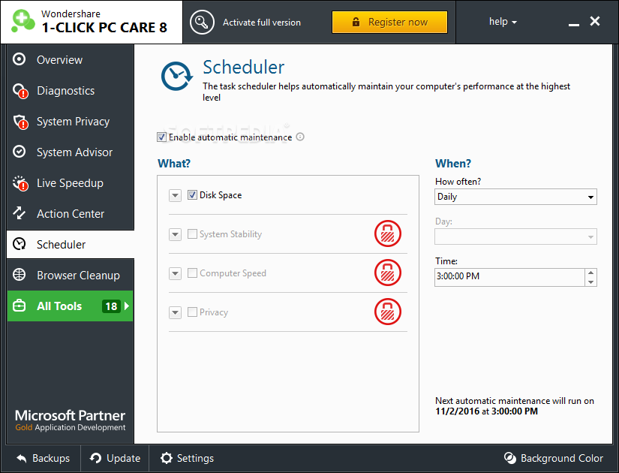Click the large Scheduler clock header icon
619x473 pixels.
176,76
